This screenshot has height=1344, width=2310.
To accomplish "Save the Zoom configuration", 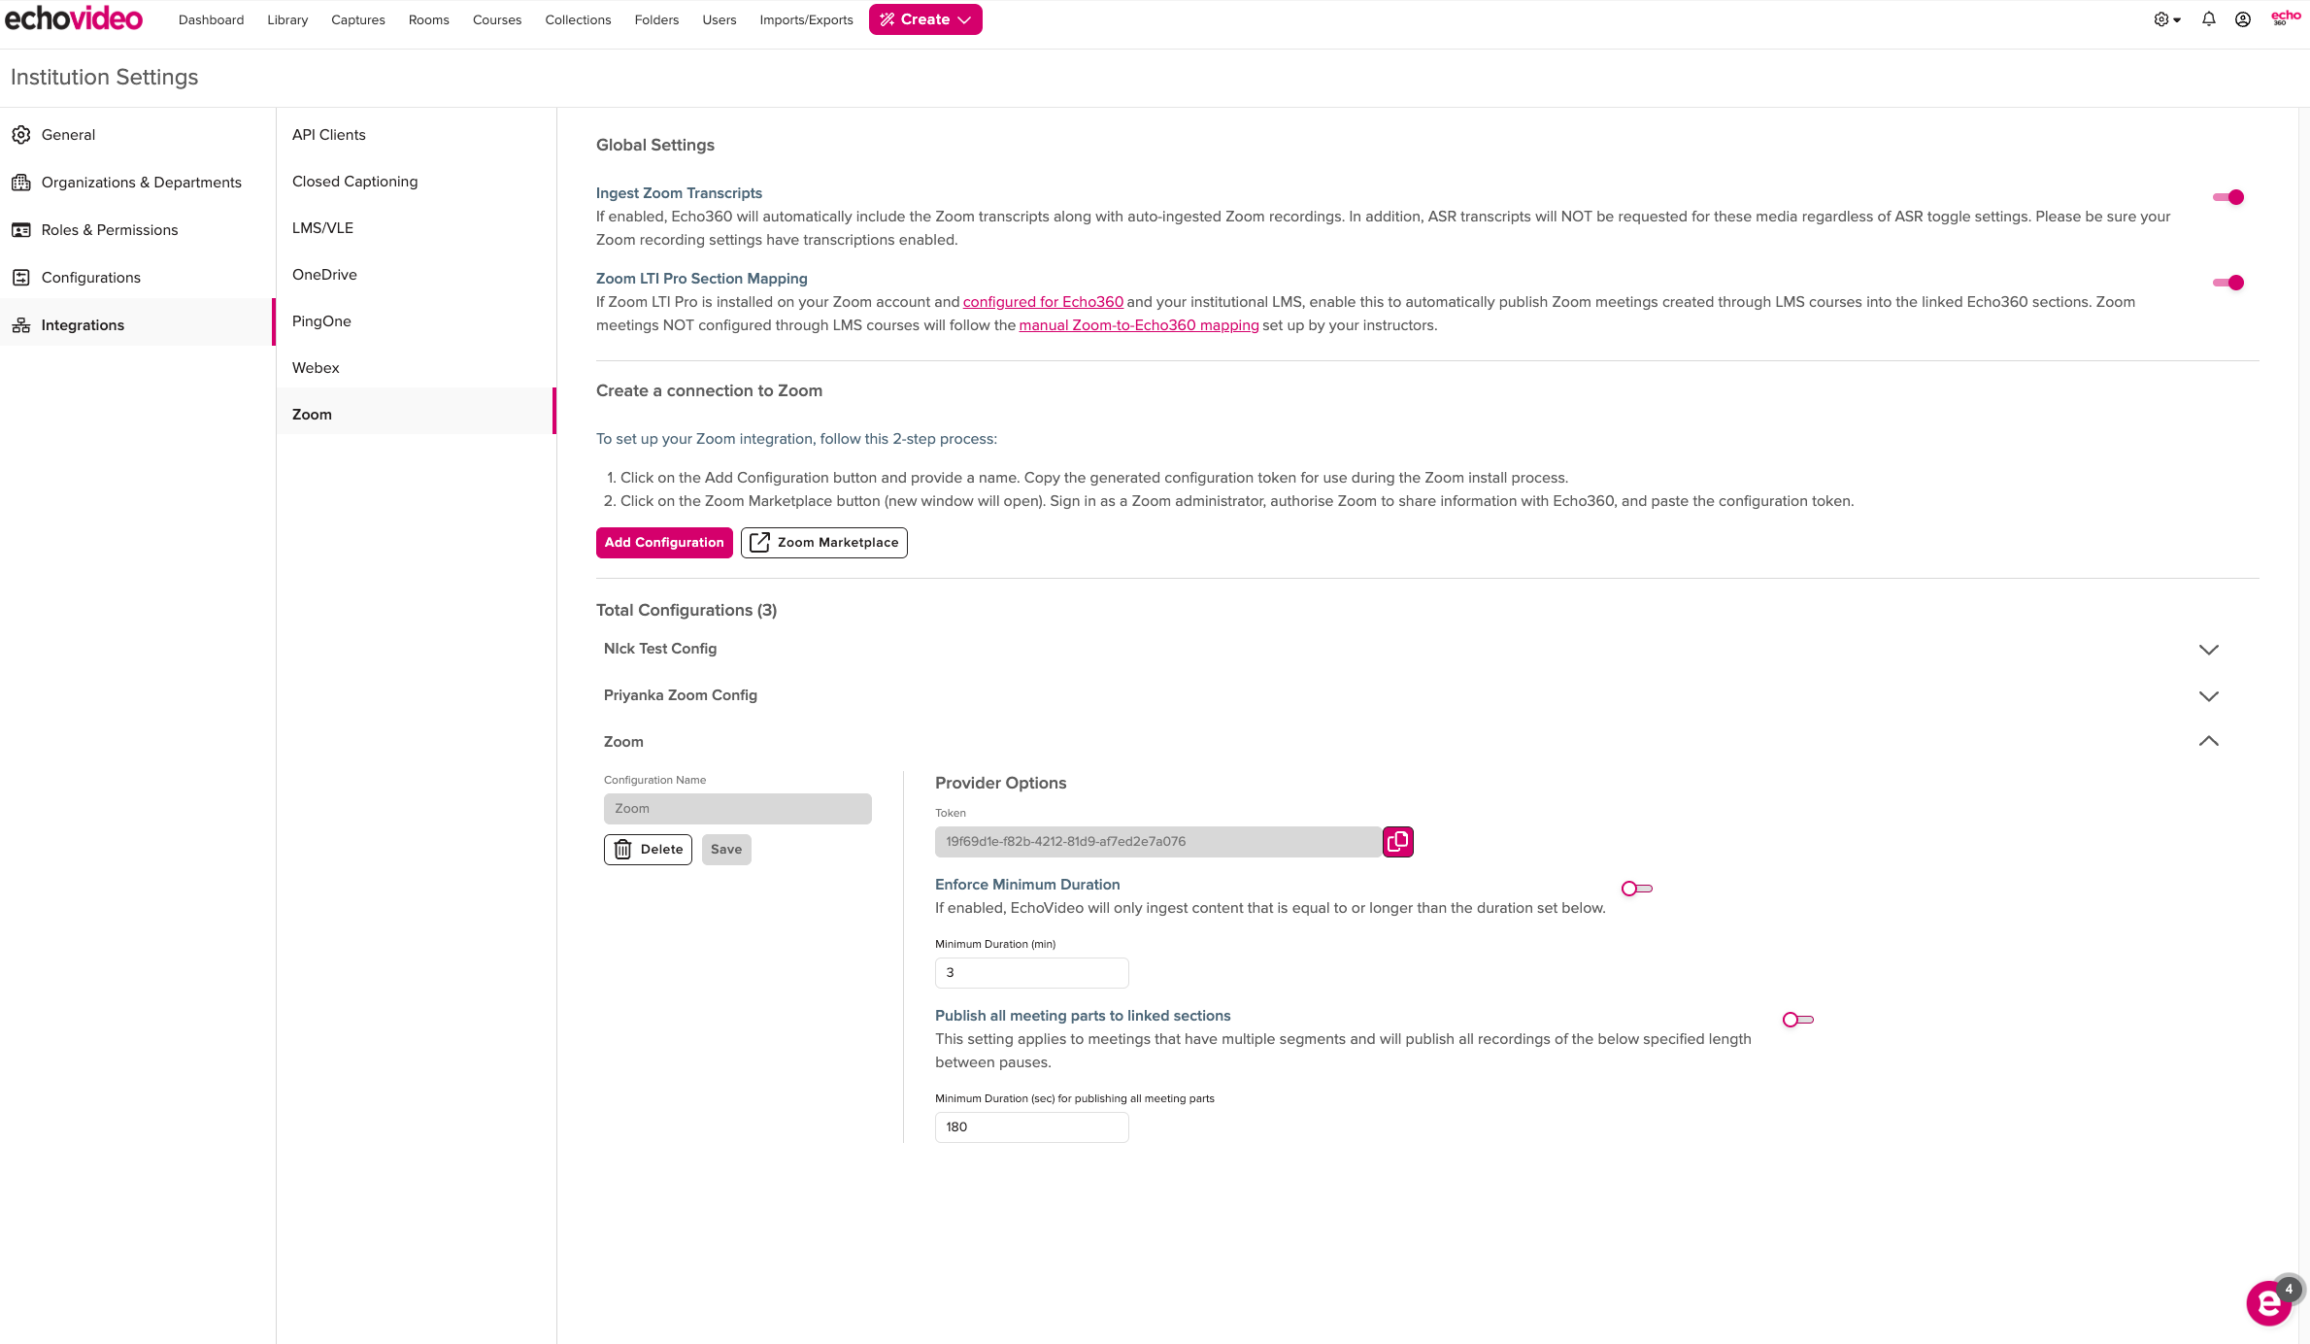I will (726, 850).
